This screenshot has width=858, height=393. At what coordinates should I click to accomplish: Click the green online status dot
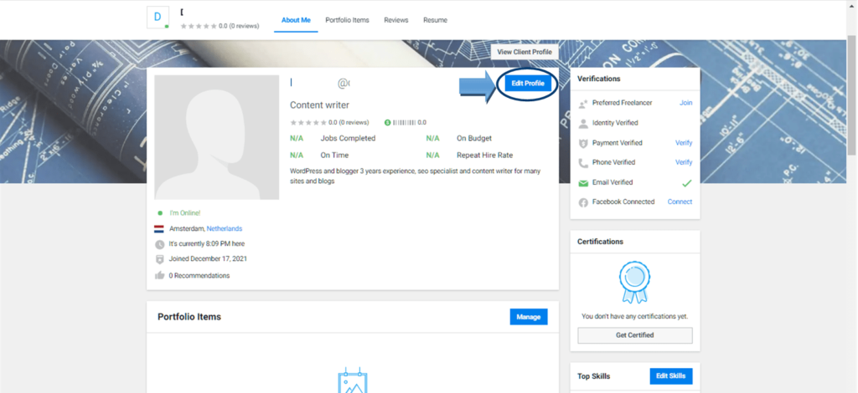[160, 213]
